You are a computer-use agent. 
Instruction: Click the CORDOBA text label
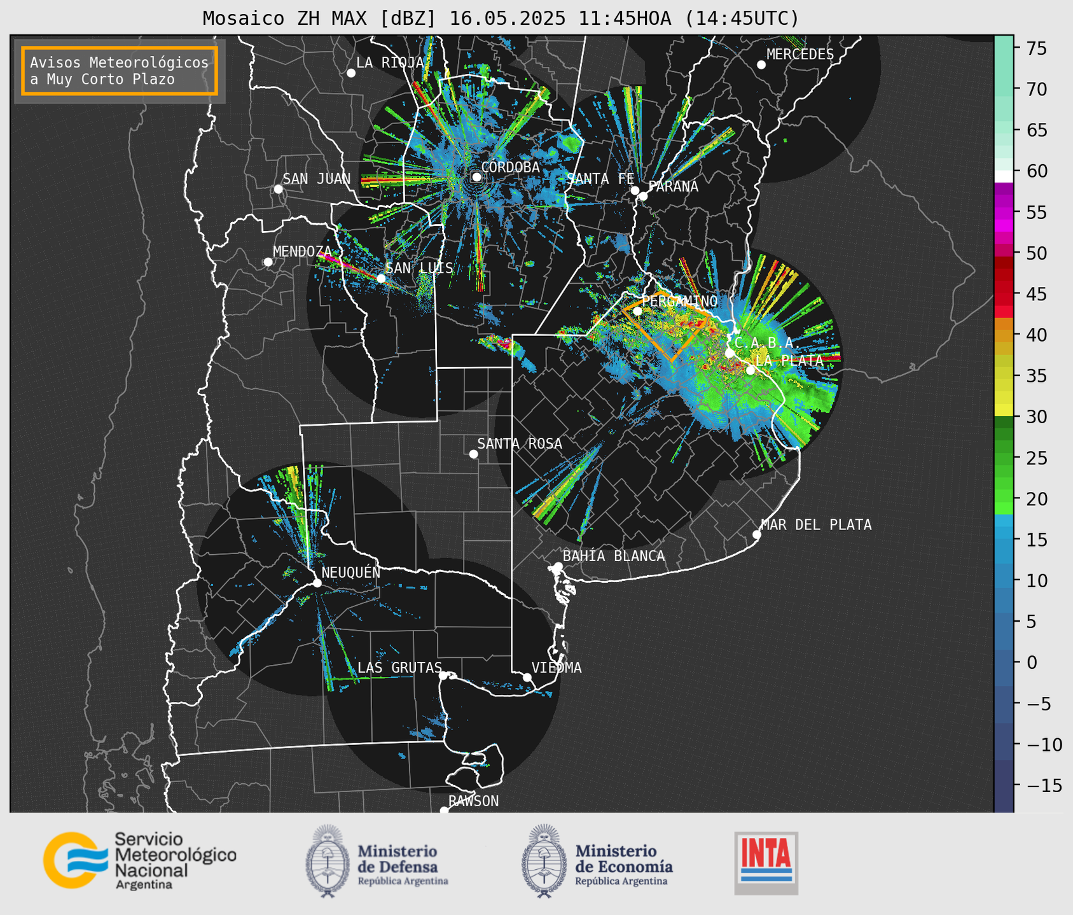pos(511,167)
